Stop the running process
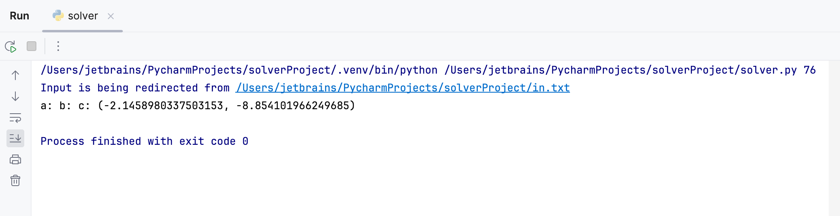The width and height of the screenshot is (840, 216). 32,46
